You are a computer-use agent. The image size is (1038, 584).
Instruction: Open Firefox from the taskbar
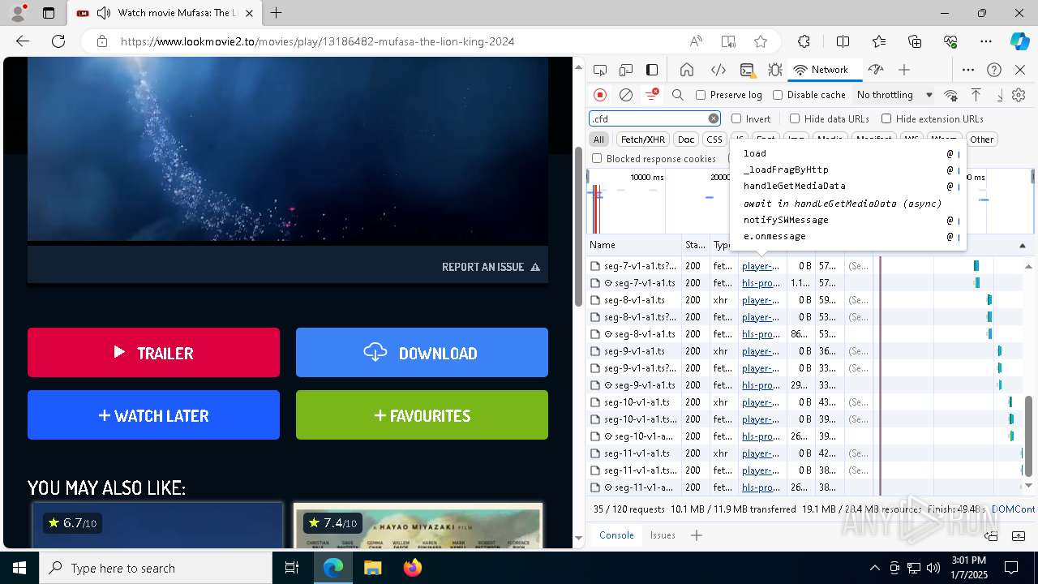[x=413, y=568]
